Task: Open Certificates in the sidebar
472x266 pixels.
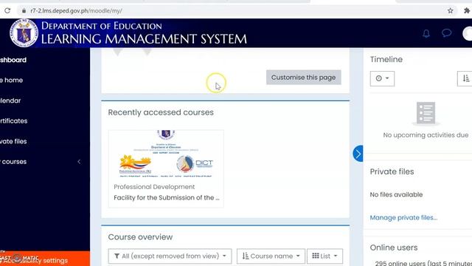Action: pos(14,121)
